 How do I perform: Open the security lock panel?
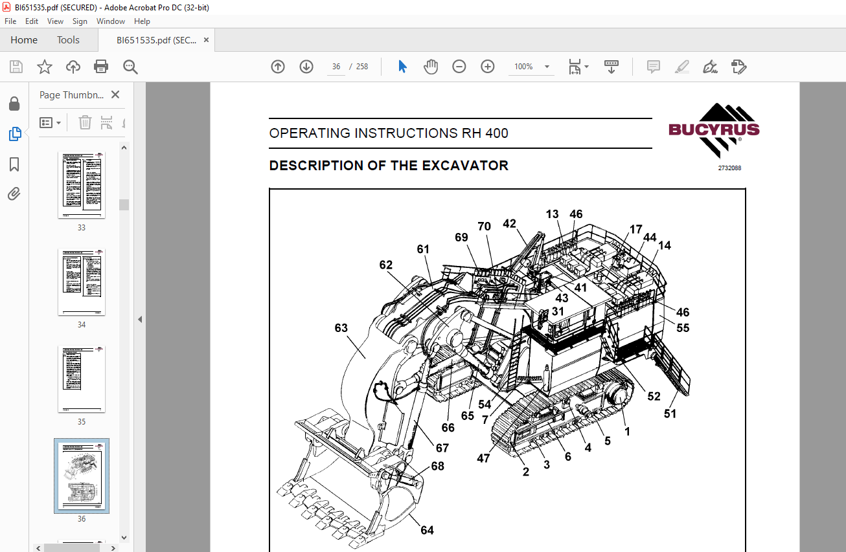coord(14,104)
